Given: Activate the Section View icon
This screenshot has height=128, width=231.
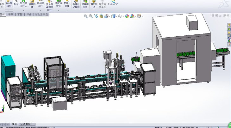Looking at the screenshot, I should tap(102, 16).
